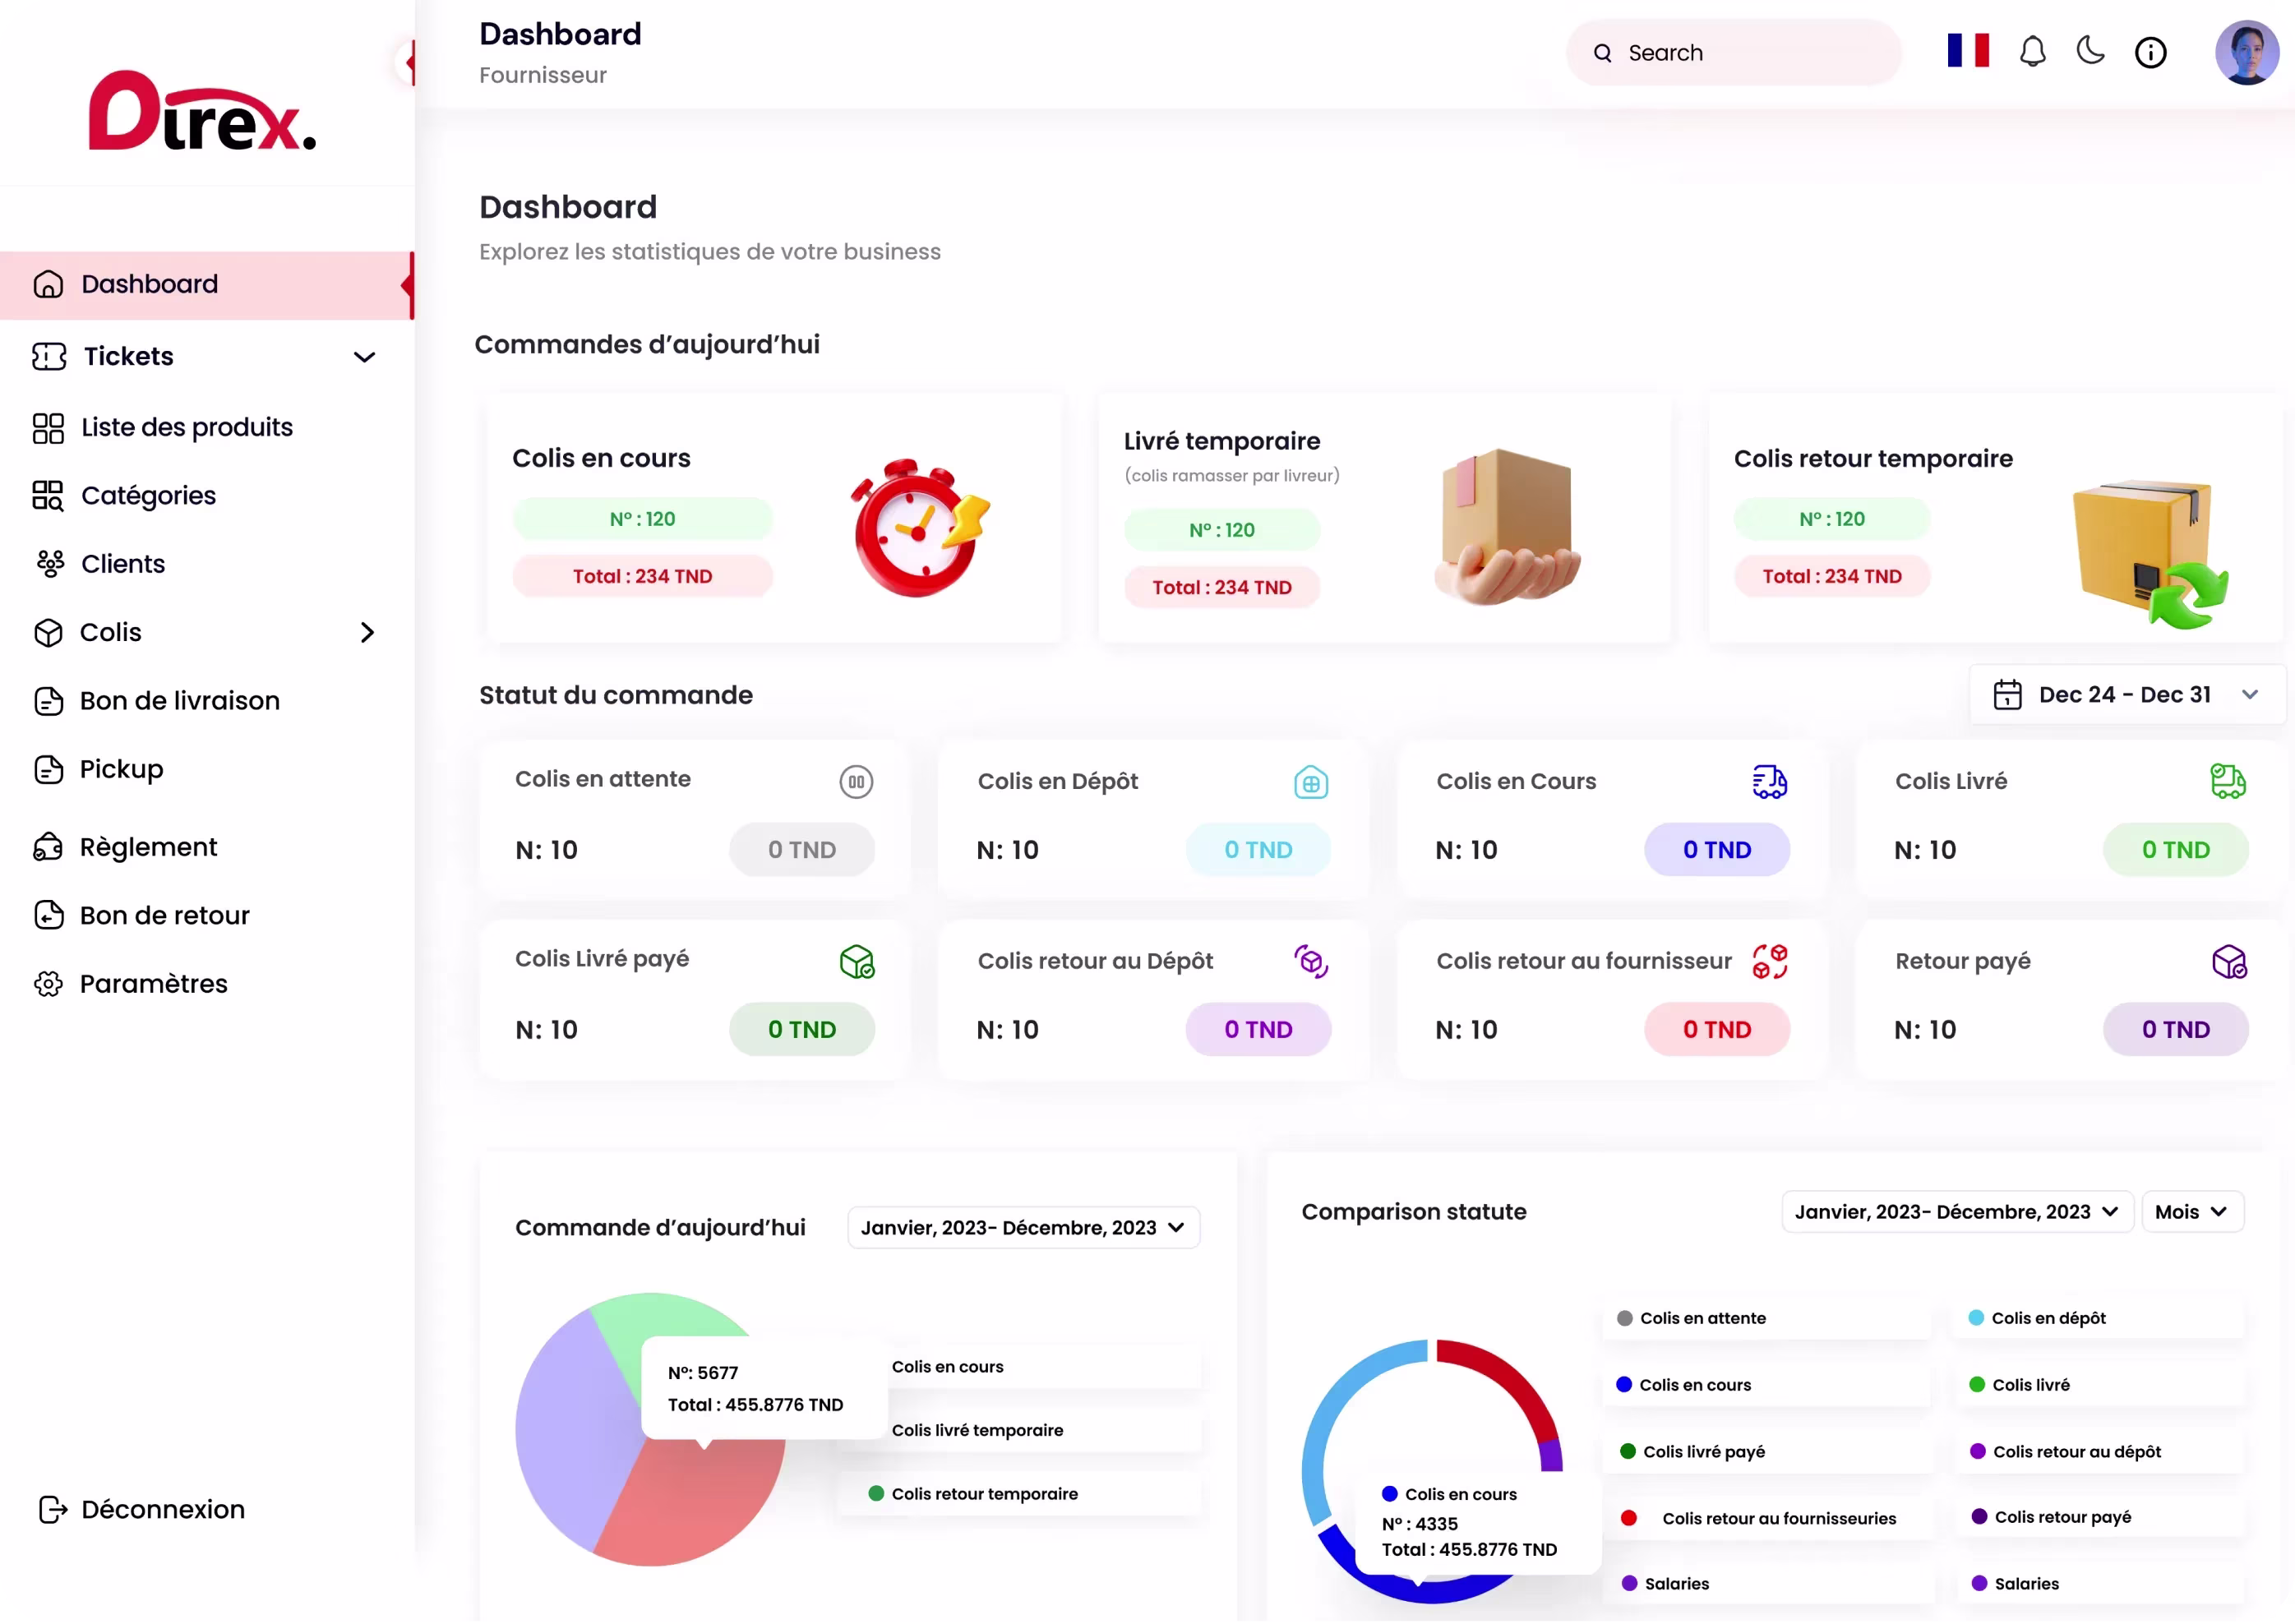
Task: Toggle Colis en cours legend in Comparison
Action: tap(1694, 1385)
